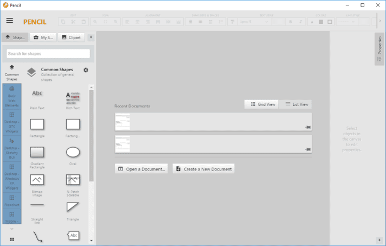Viewport: 386px width, 246px height.
Task: Open the font family dropdown
Action: tap(254, 22)
